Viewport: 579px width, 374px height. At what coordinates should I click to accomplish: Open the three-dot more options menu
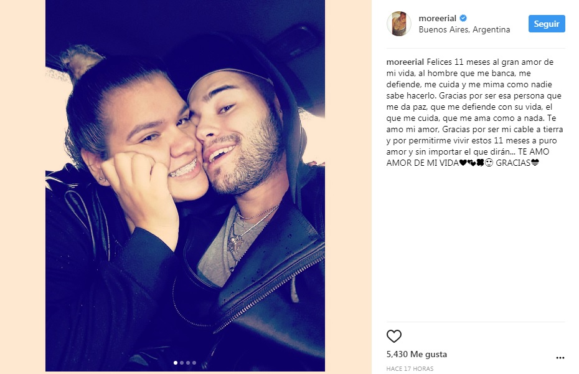click(560, 358)
